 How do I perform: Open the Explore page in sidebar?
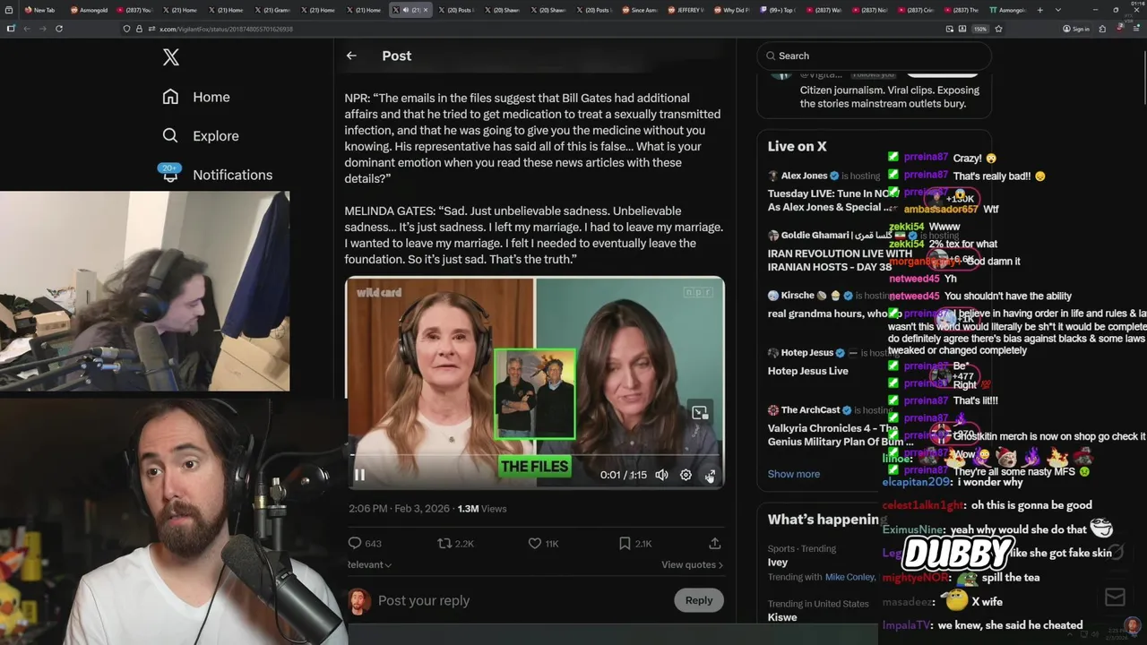[200, 136]
